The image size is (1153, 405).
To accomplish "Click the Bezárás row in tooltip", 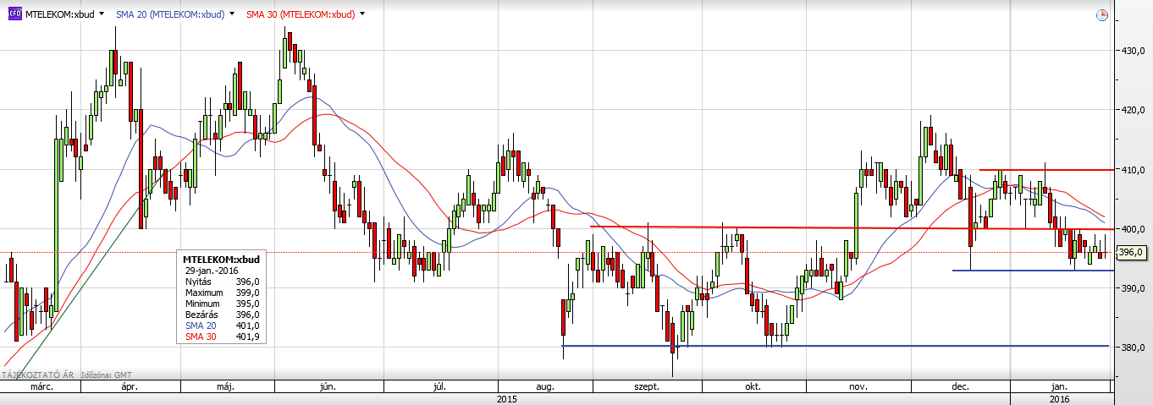I will (x=222, y=315).
